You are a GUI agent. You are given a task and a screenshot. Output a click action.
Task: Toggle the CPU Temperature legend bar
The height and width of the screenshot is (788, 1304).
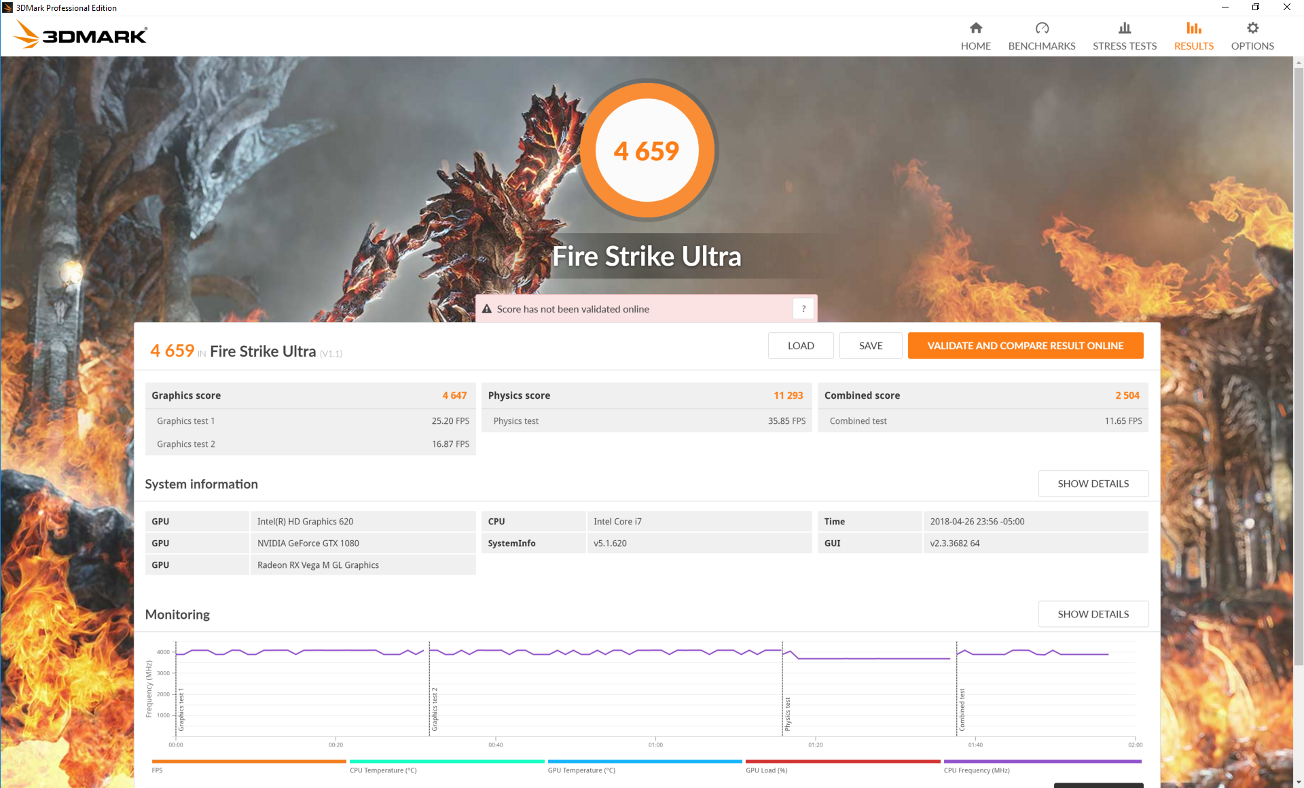pos(446,762)
